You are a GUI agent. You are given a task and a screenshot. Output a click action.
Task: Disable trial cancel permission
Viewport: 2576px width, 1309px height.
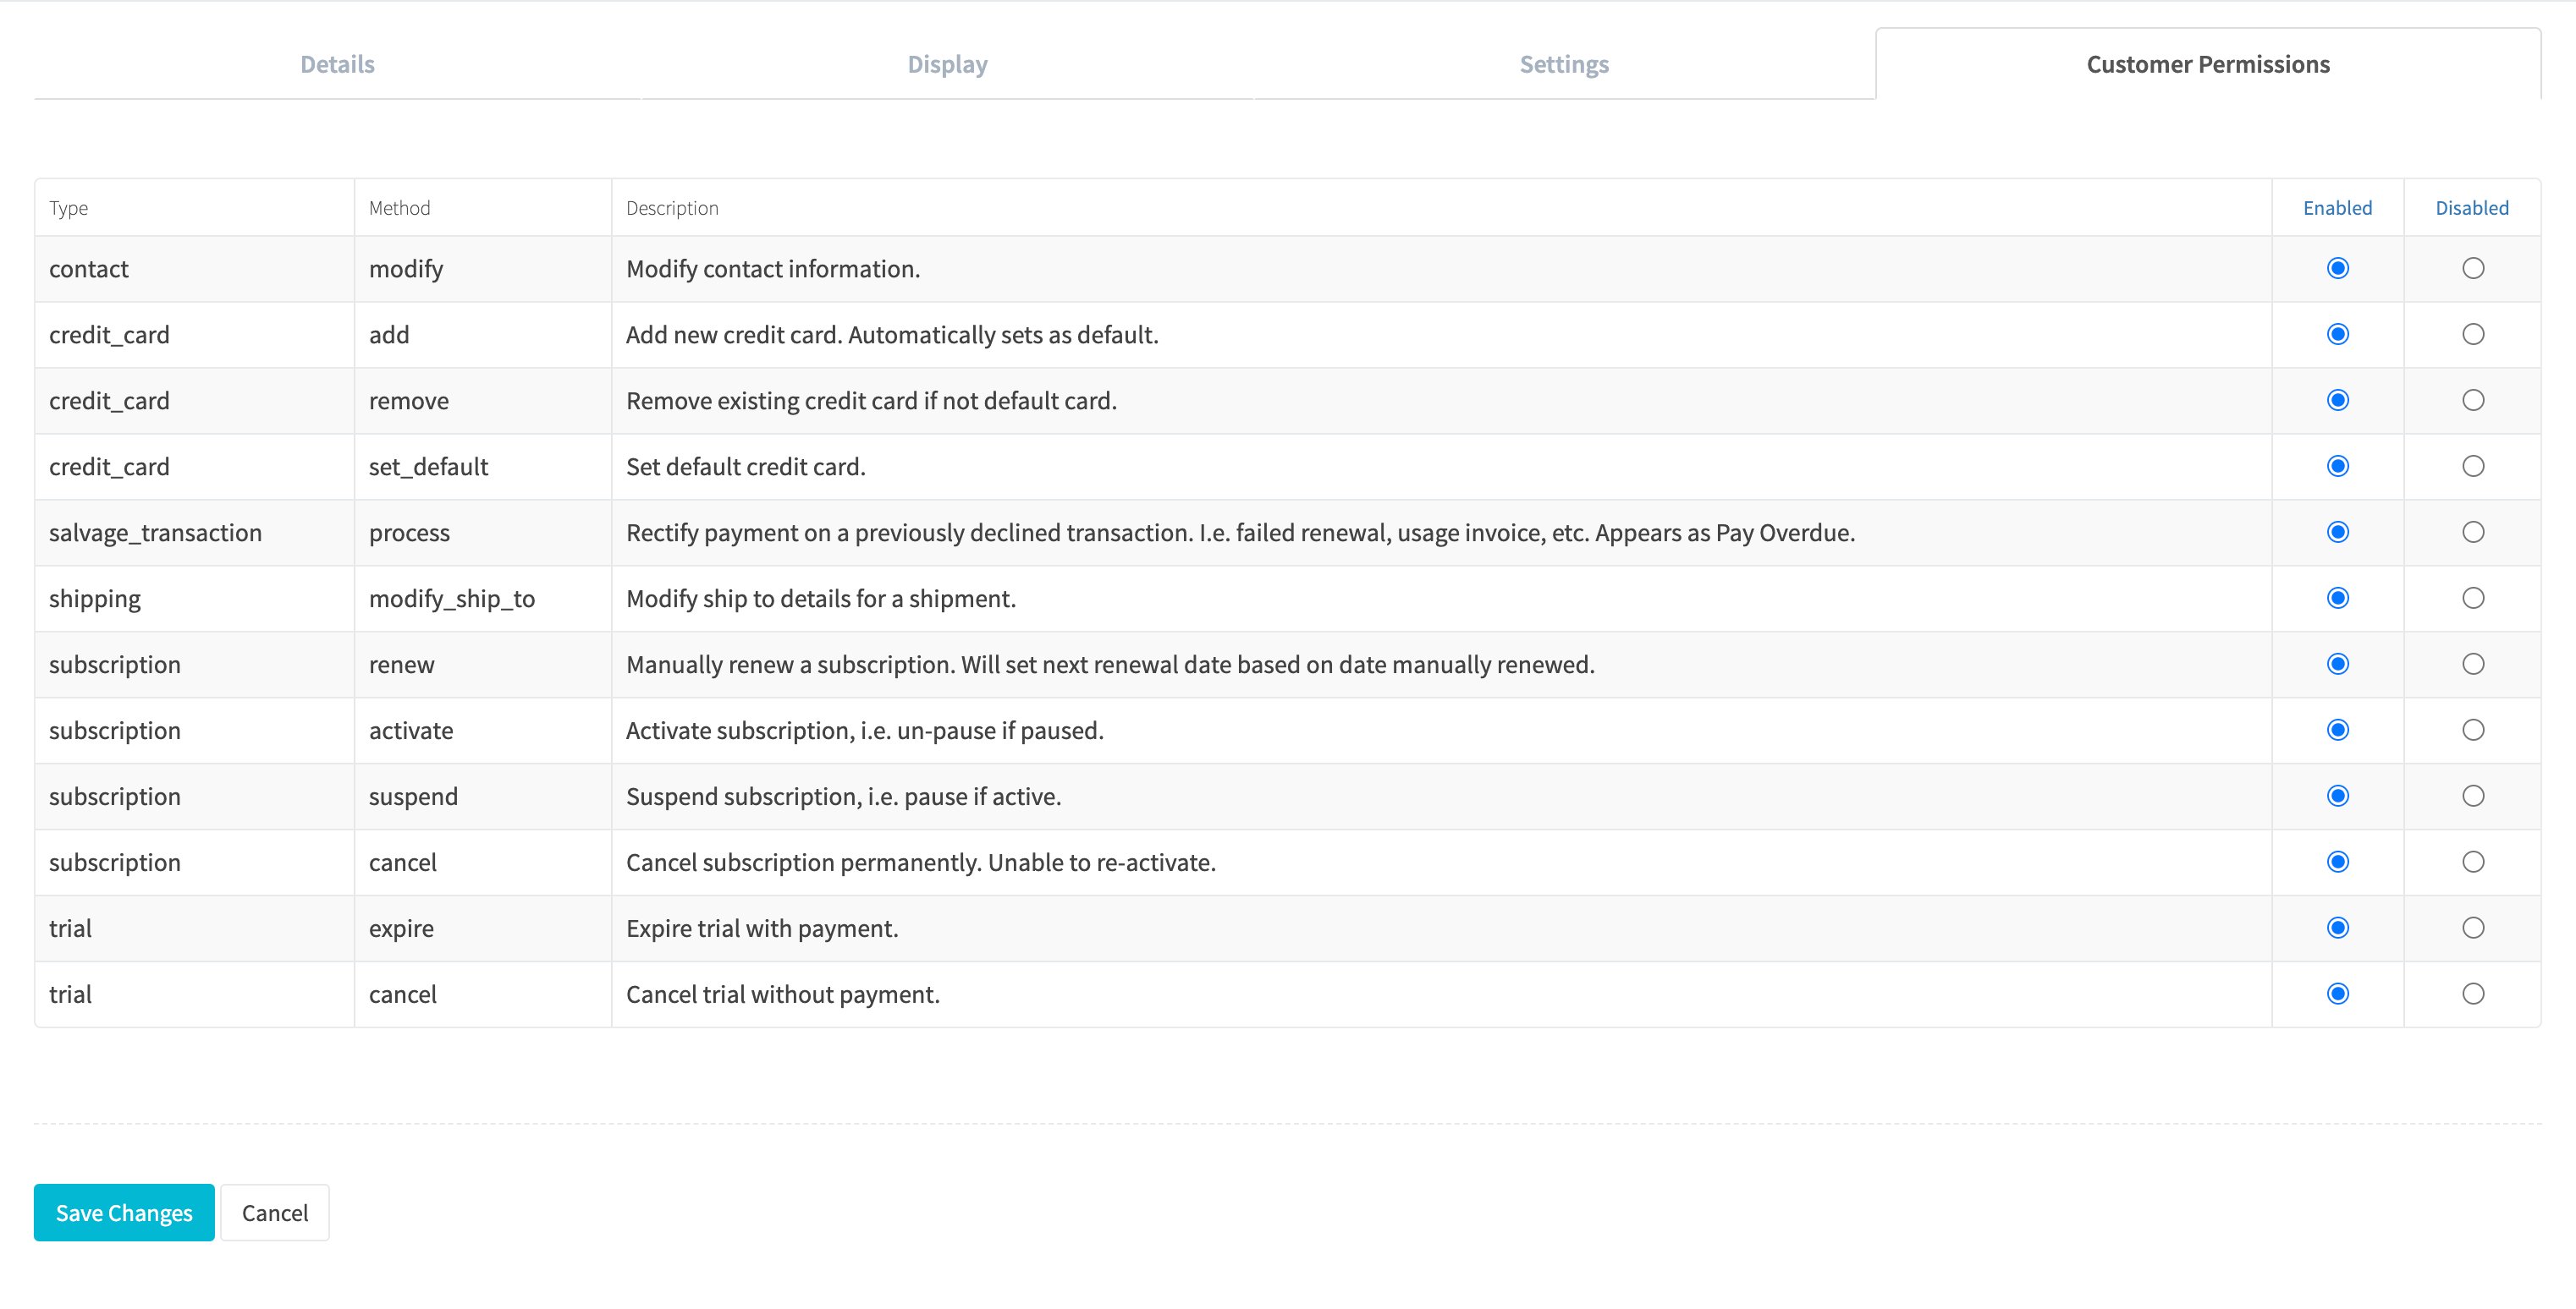[2472, 994]
